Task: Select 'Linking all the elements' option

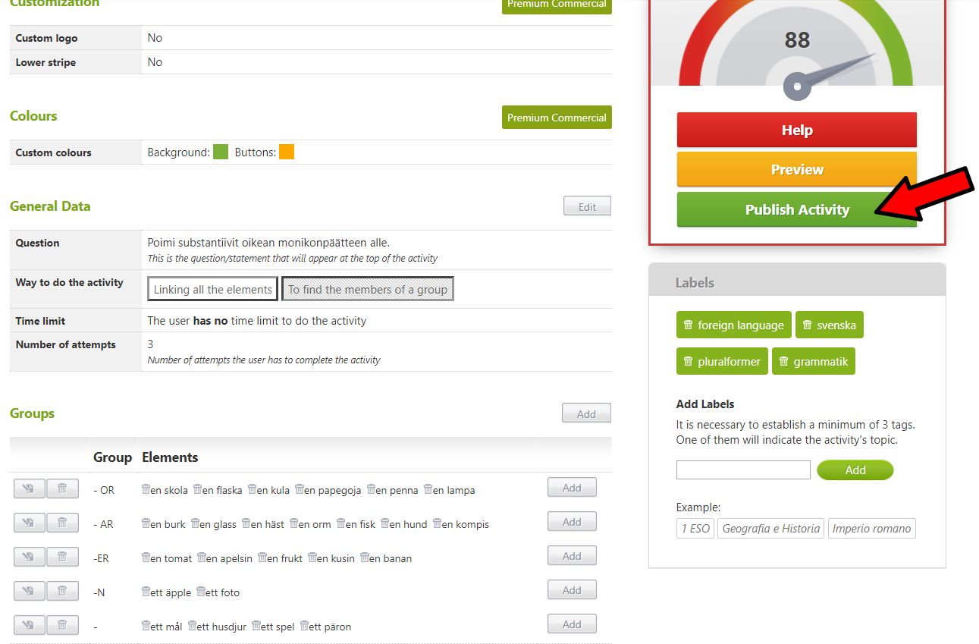Action: tap(212, 289)
